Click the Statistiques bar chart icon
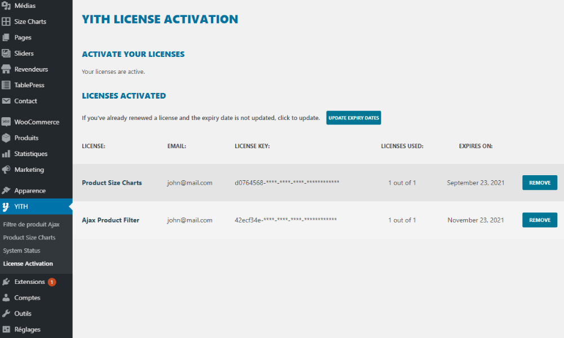Screen dimensions: 564x338 point(6,154)
